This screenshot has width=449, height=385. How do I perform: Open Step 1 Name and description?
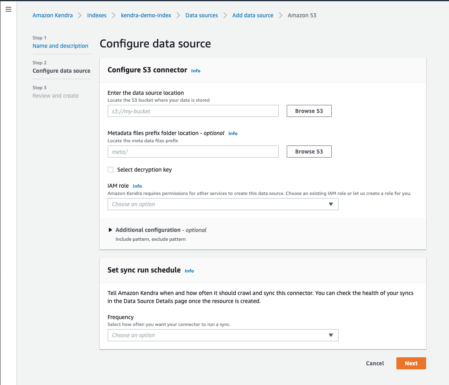(x=60, y=46)
